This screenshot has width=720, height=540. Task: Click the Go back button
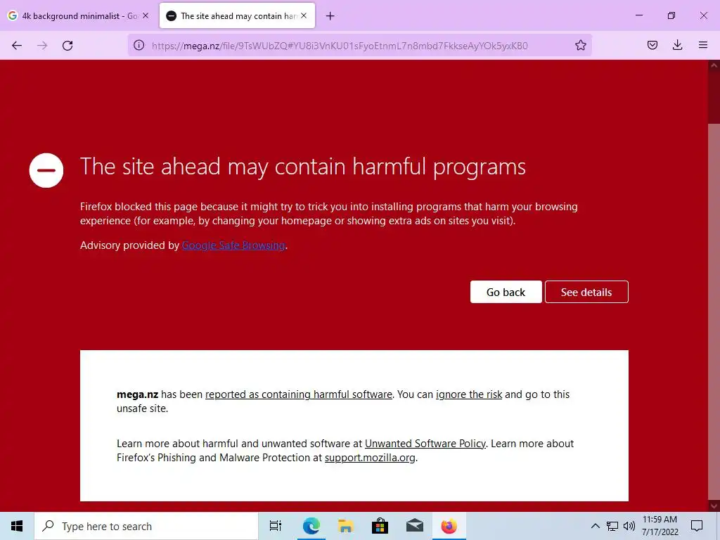pos(506,292)
